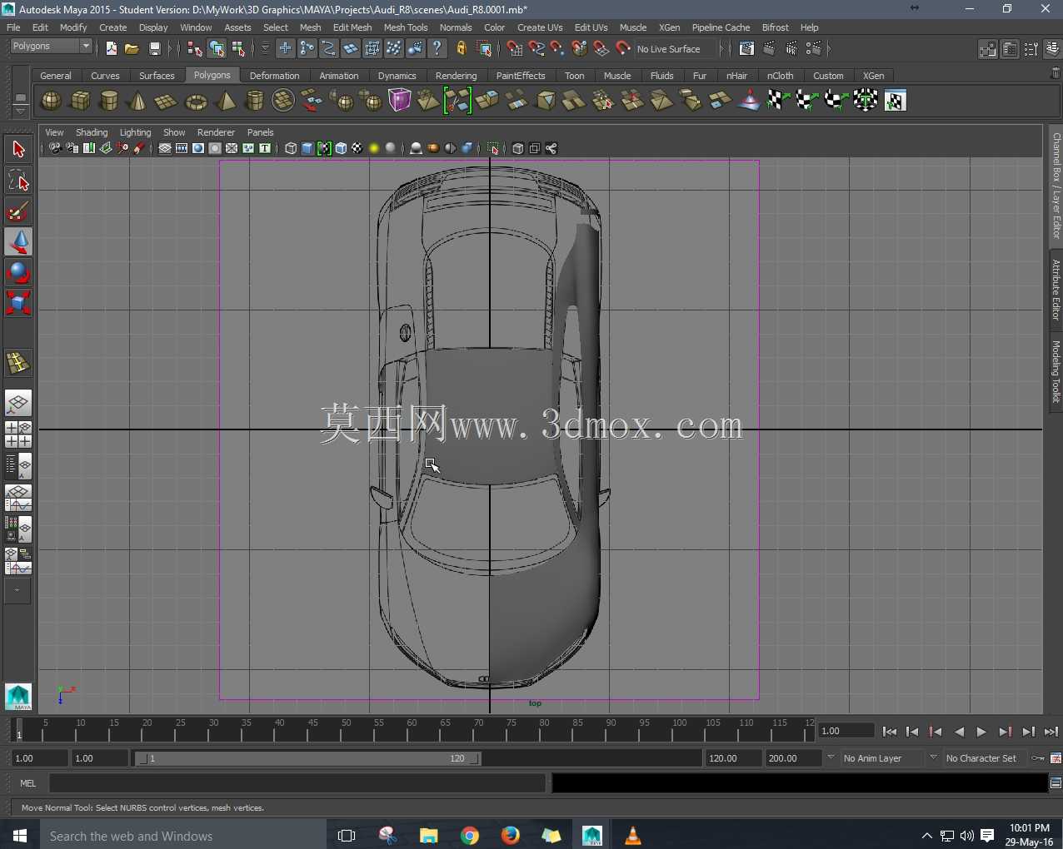The width and height of the screenshot is (1063, 849).
Task: Open the Render Settings icon
Action: tap(814, 49)
